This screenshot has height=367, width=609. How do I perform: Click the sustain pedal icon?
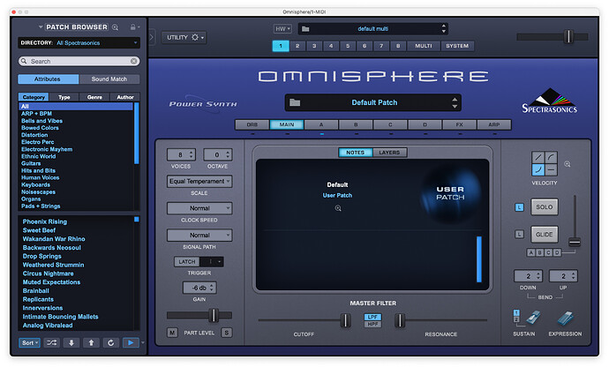click(x=533, y=318)
